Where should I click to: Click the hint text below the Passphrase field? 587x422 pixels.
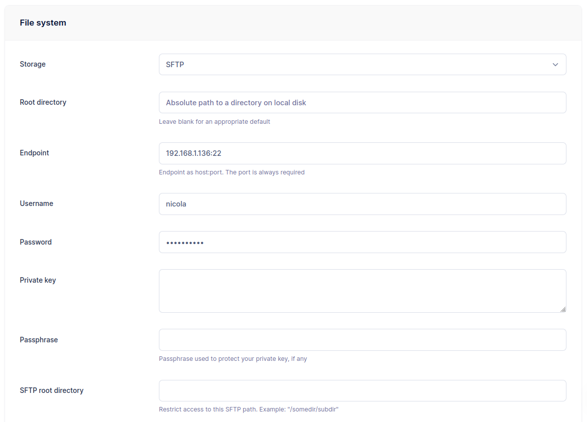point(233,359)
